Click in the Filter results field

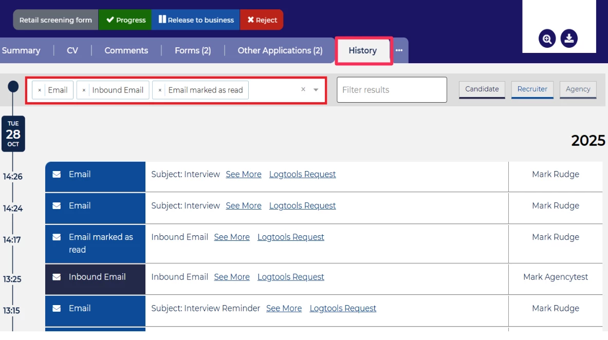[392, 90]
